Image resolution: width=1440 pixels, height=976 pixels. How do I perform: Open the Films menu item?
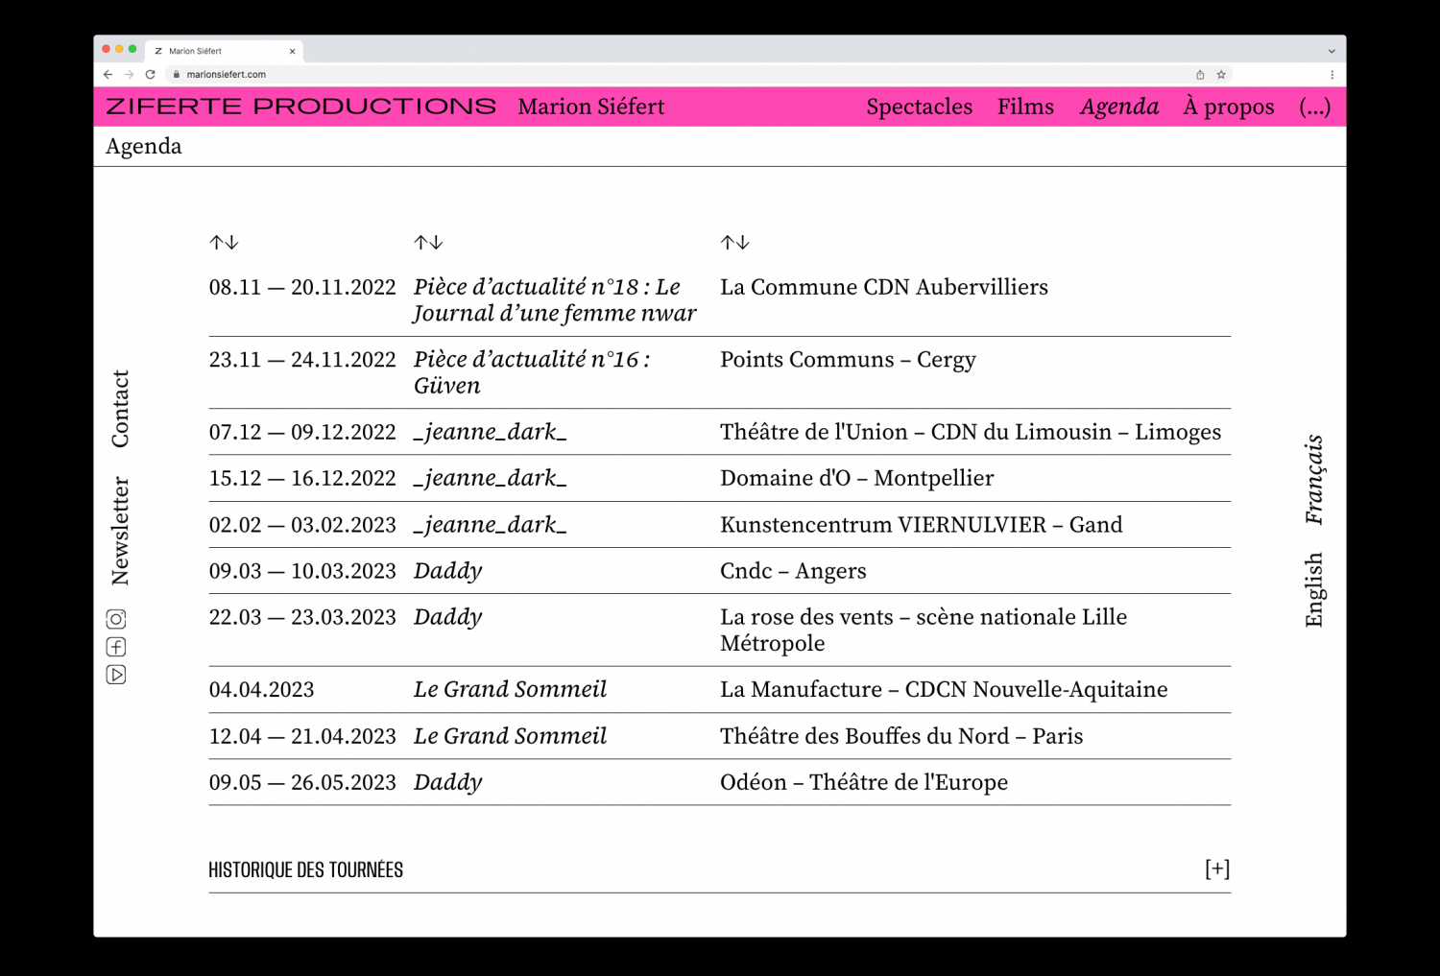pos(1025,107)
